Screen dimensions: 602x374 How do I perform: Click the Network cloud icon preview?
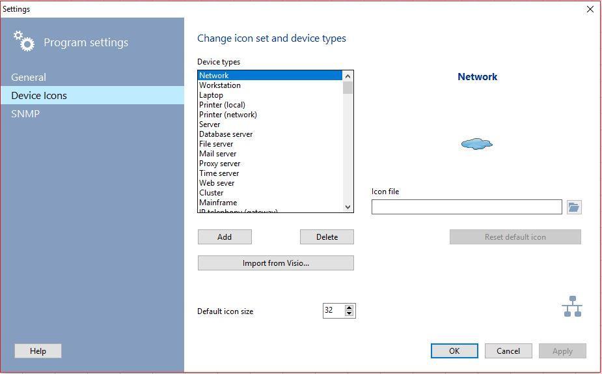[x=477, y=144]
